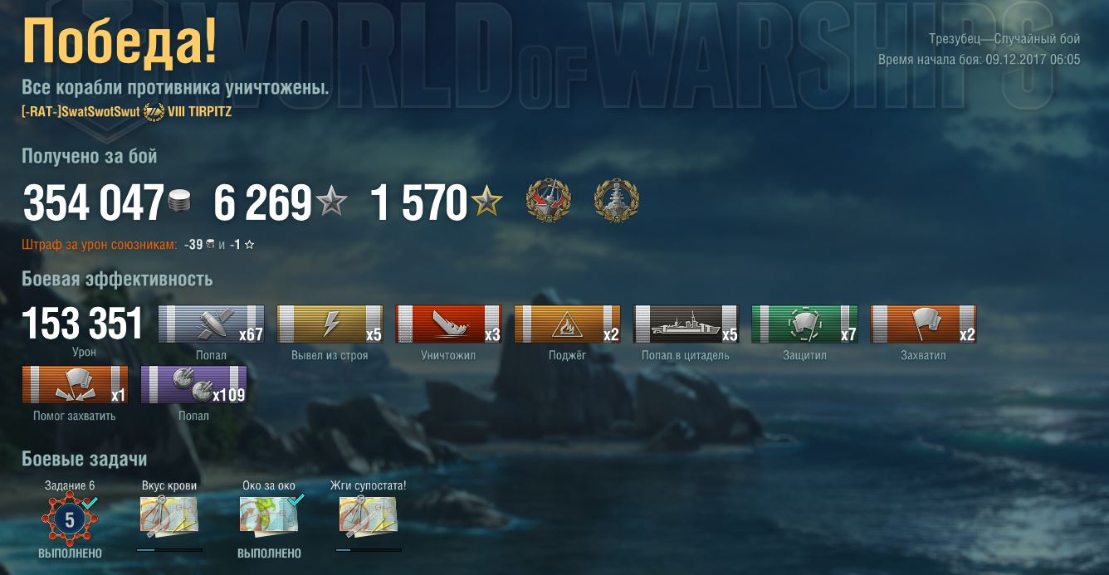Open the Жги супостата! combat mission
This screenshot has height=575, width=1109.
click(x=369, y=515)
